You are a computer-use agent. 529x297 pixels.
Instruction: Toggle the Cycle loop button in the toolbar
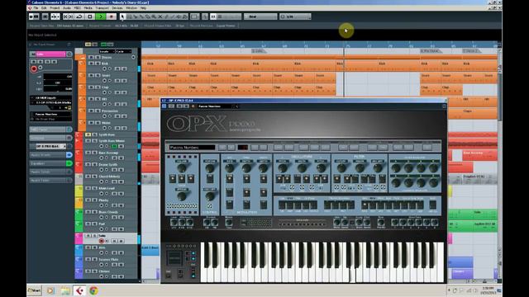79,16
